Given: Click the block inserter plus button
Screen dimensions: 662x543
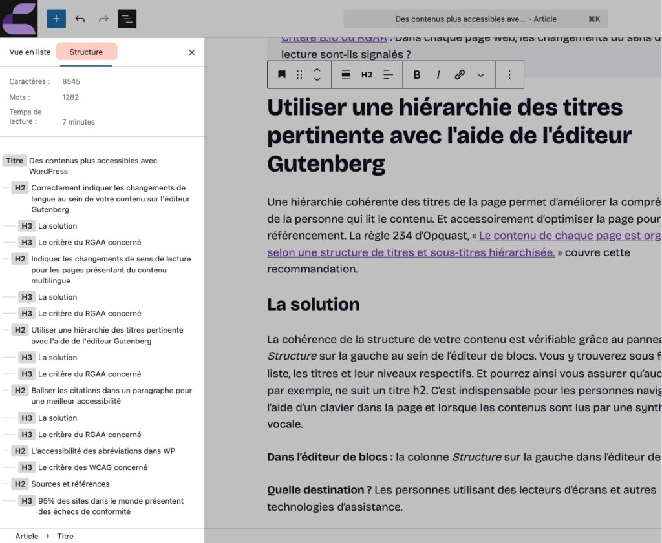Looking at the screenshot, I should click(x=56, y=19).
